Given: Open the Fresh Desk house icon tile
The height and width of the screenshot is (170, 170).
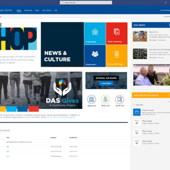Looking at the screenshot, I should 95,33.
